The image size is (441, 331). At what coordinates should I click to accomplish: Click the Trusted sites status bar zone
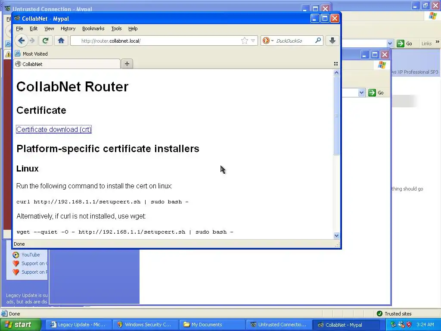click(x=394, y=314)
